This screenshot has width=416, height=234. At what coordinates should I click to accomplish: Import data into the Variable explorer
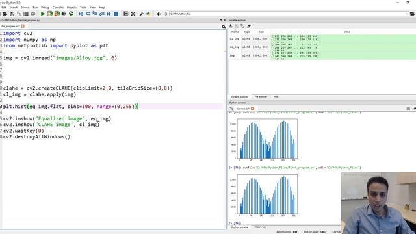[231, 26]
